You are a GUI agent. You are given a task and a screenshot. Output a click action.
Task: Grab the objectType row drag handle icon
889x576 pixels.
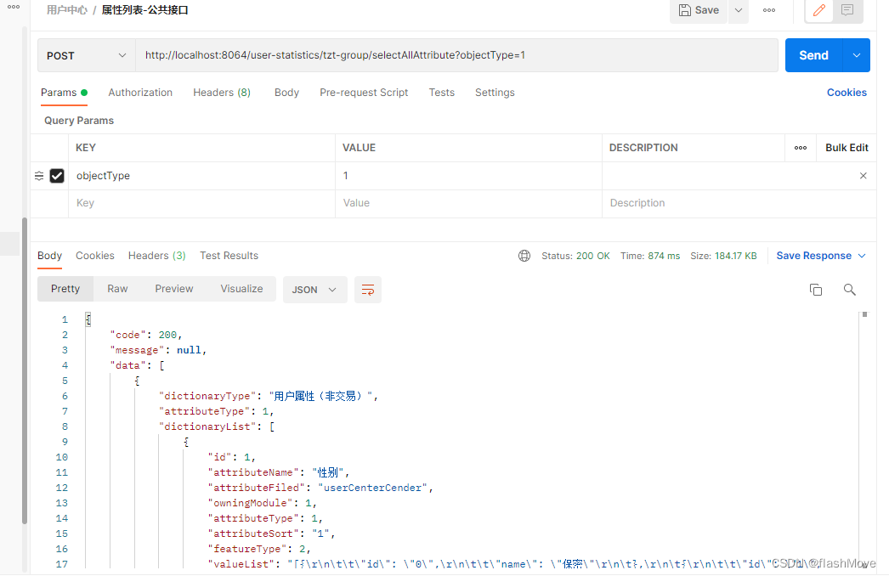39,176
